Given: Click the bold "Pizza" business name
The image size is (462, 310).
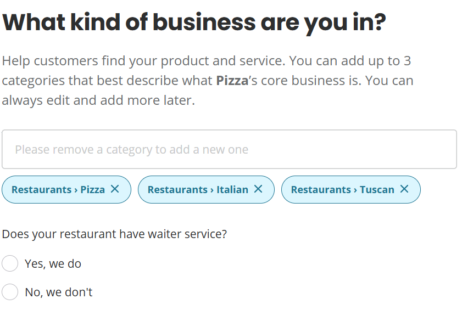Looking at the screenshot, I should [232, 81].
